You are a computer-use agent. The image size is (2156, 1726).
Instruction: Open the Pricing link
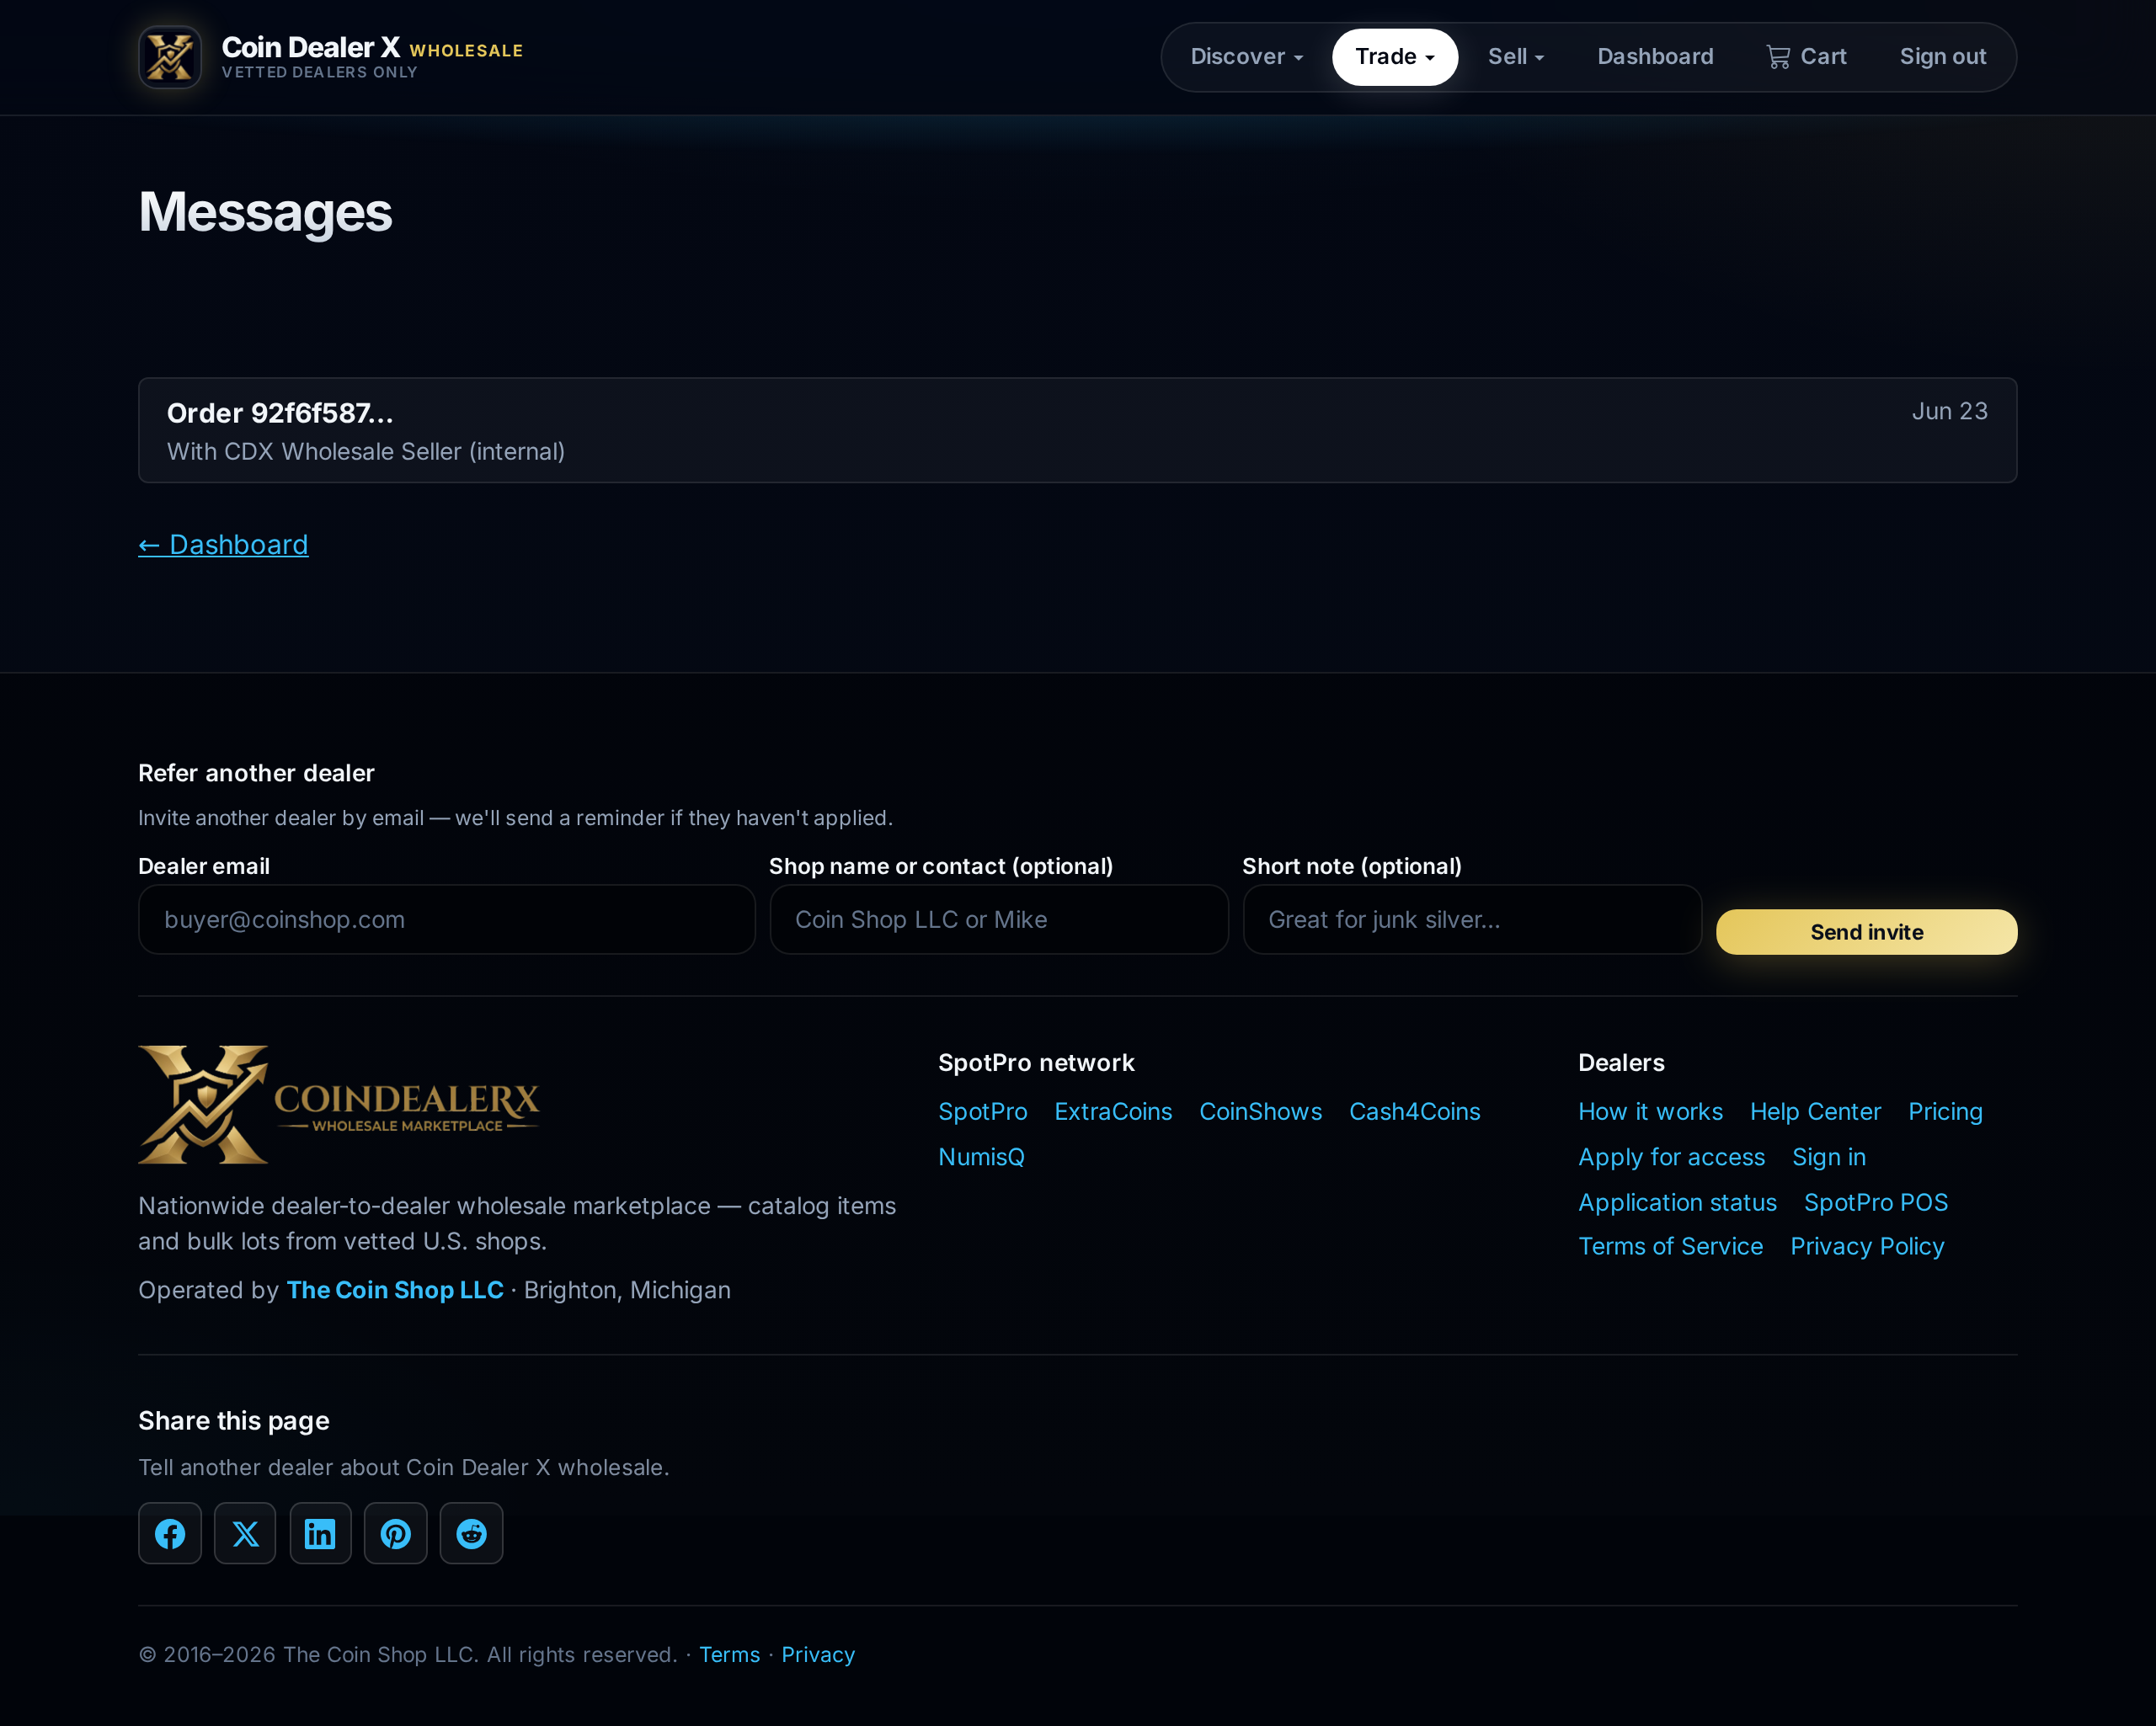click(1945, 1111)
